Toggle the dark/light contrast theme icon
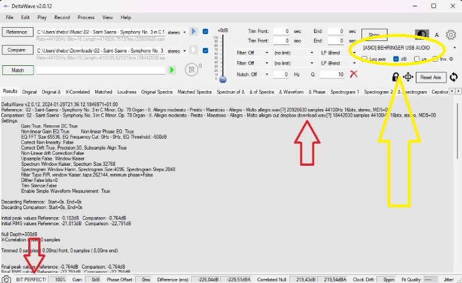Viewport: 462px width, 283px height. [x=422, y=35]
